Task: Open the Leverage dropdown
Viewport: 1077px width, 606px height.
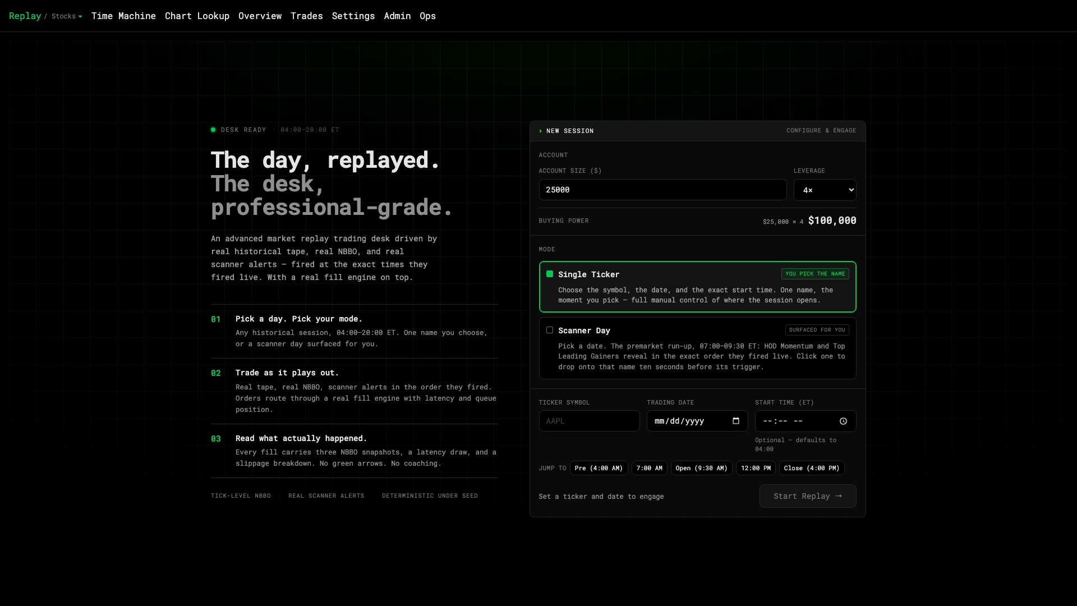Action: click(x=825, y=190)
